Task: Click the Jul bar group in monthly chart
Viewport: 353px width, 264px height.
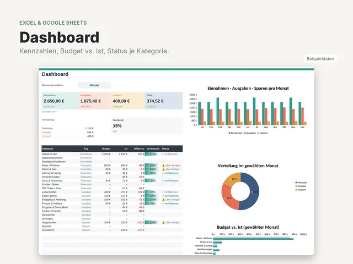Action: (256, 111)
